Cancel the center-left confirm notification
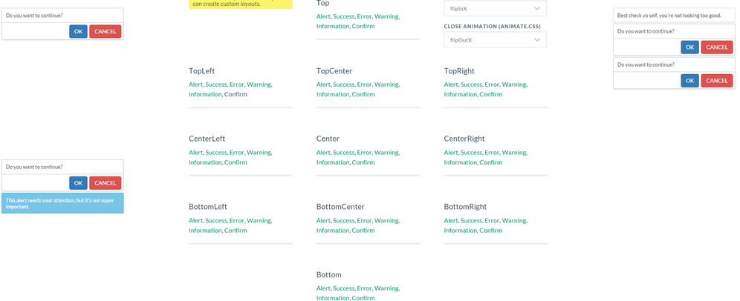This screenshot has width=740, height=301. coord(106,183)
